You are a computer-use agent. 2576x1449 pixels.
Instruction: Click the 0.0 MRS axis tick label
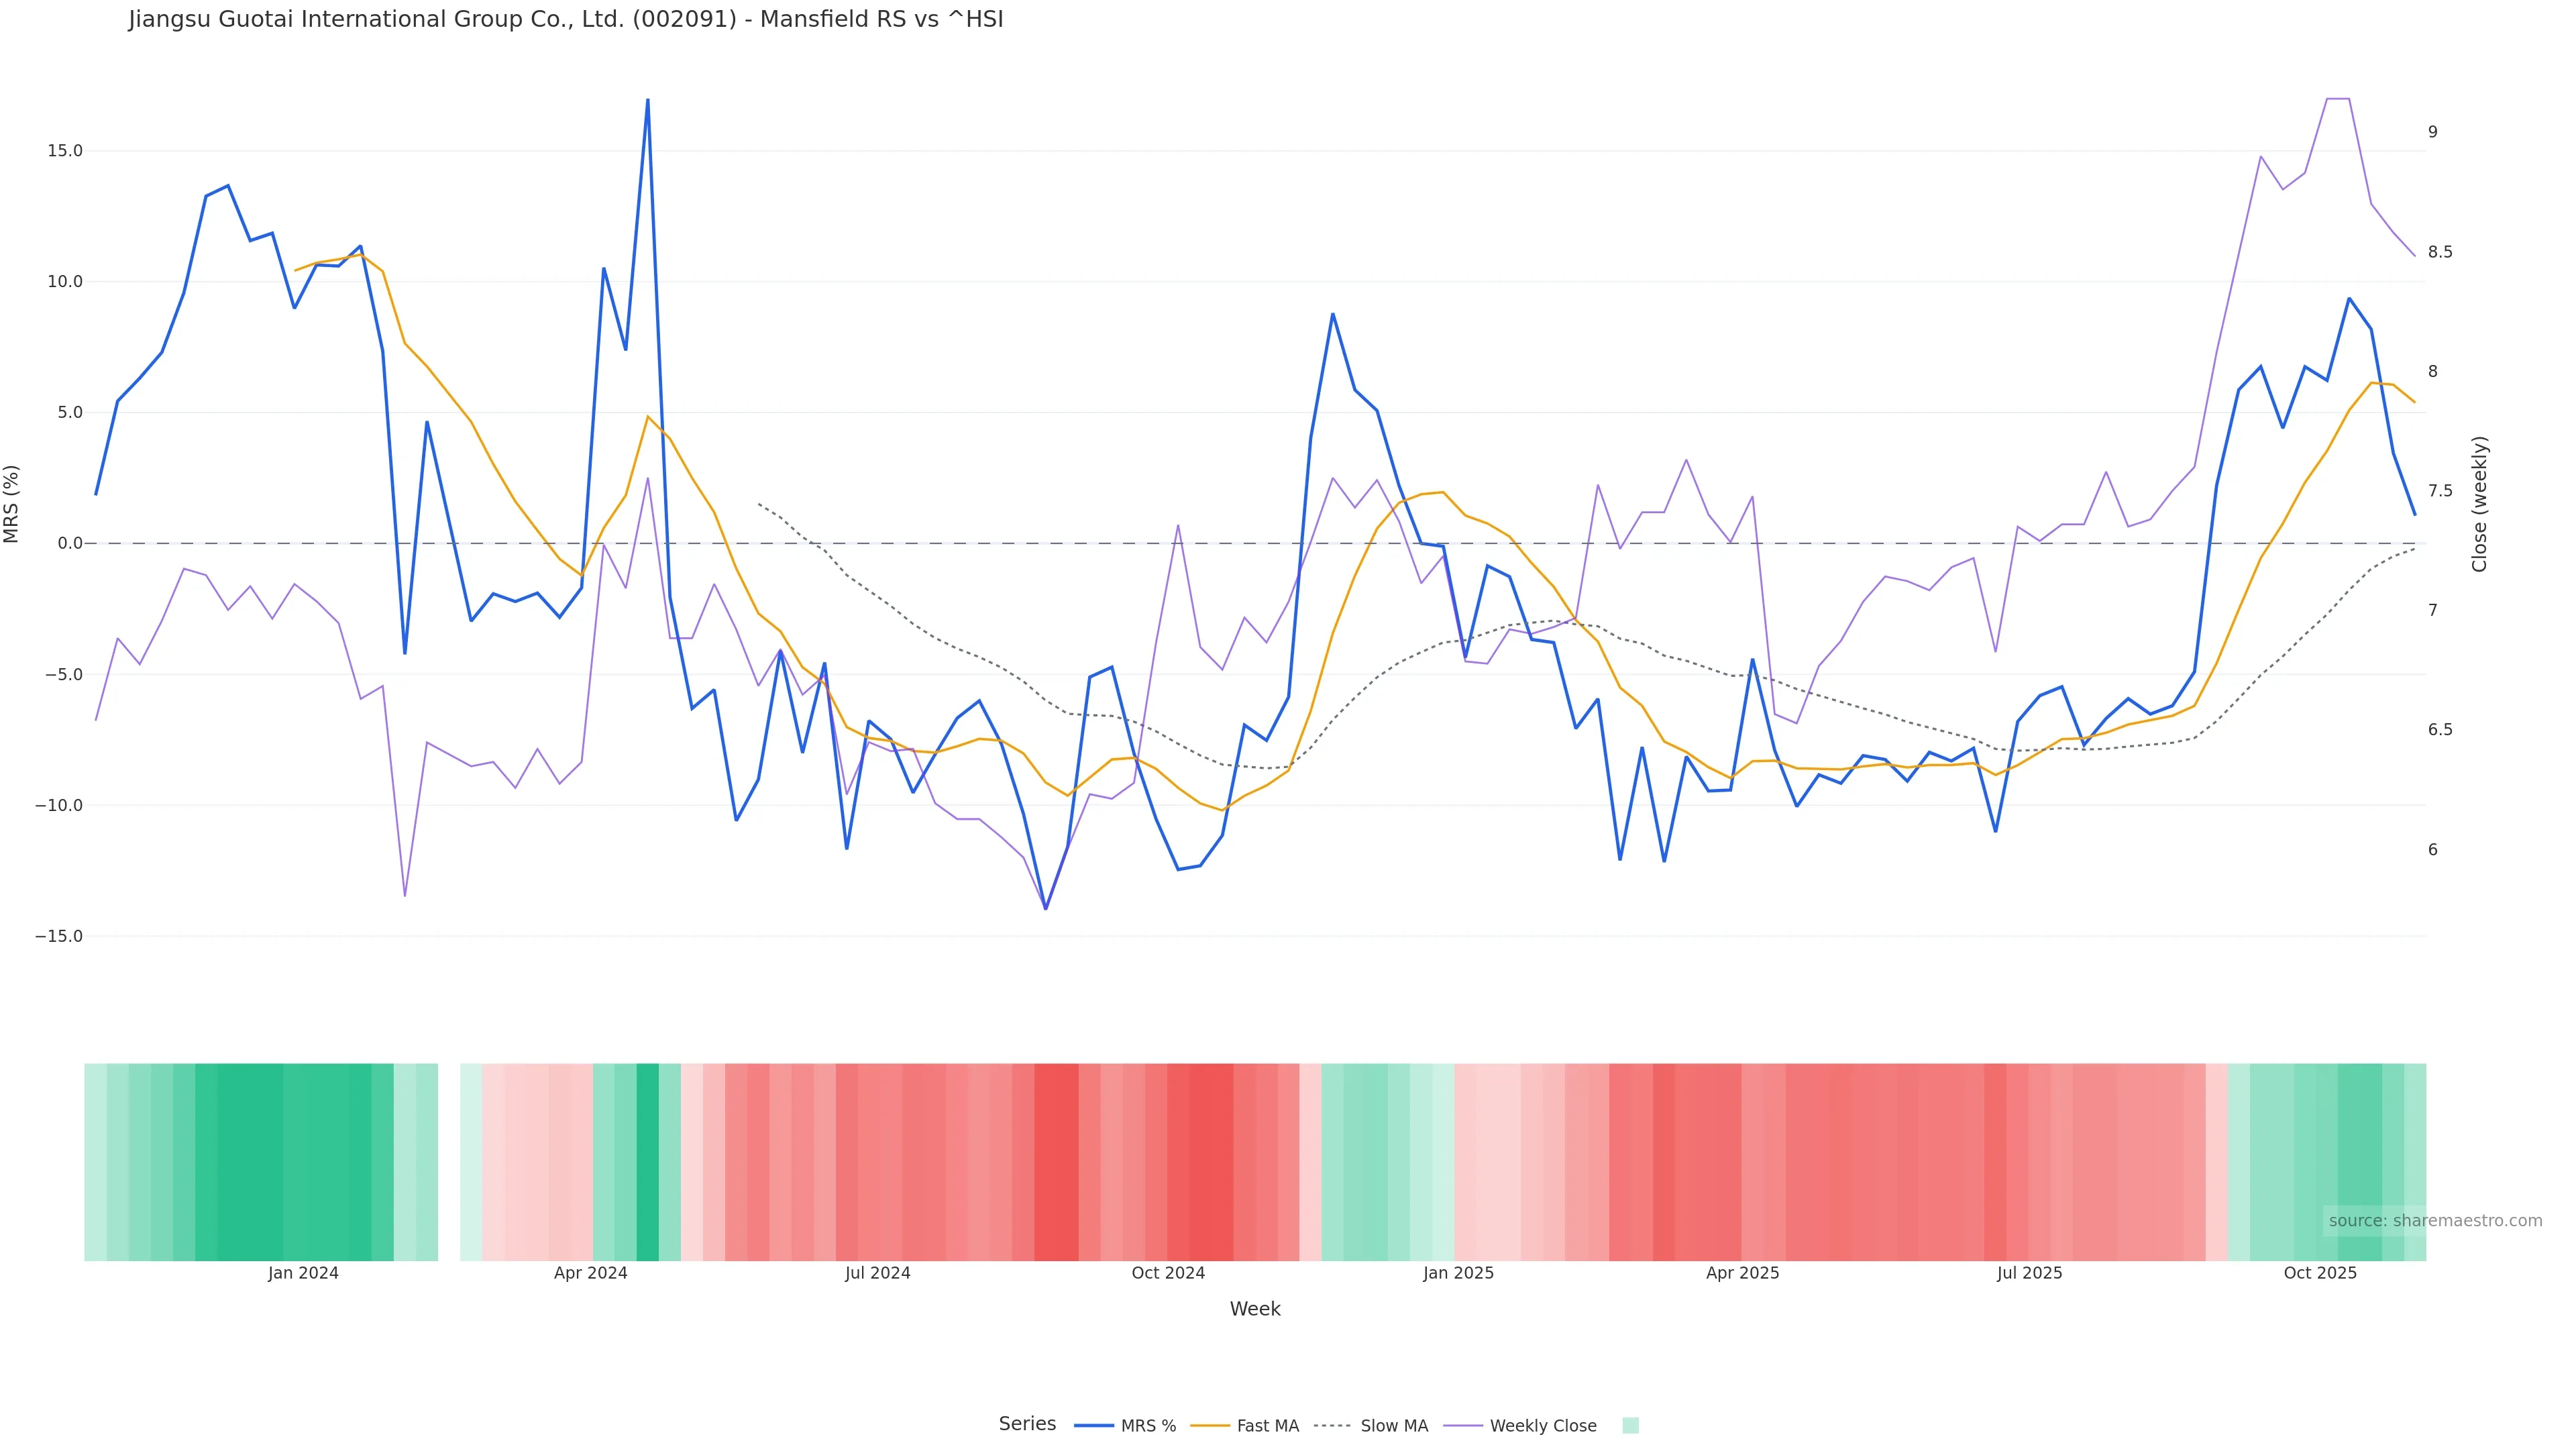pyautogui.click(x=69, y=544)
